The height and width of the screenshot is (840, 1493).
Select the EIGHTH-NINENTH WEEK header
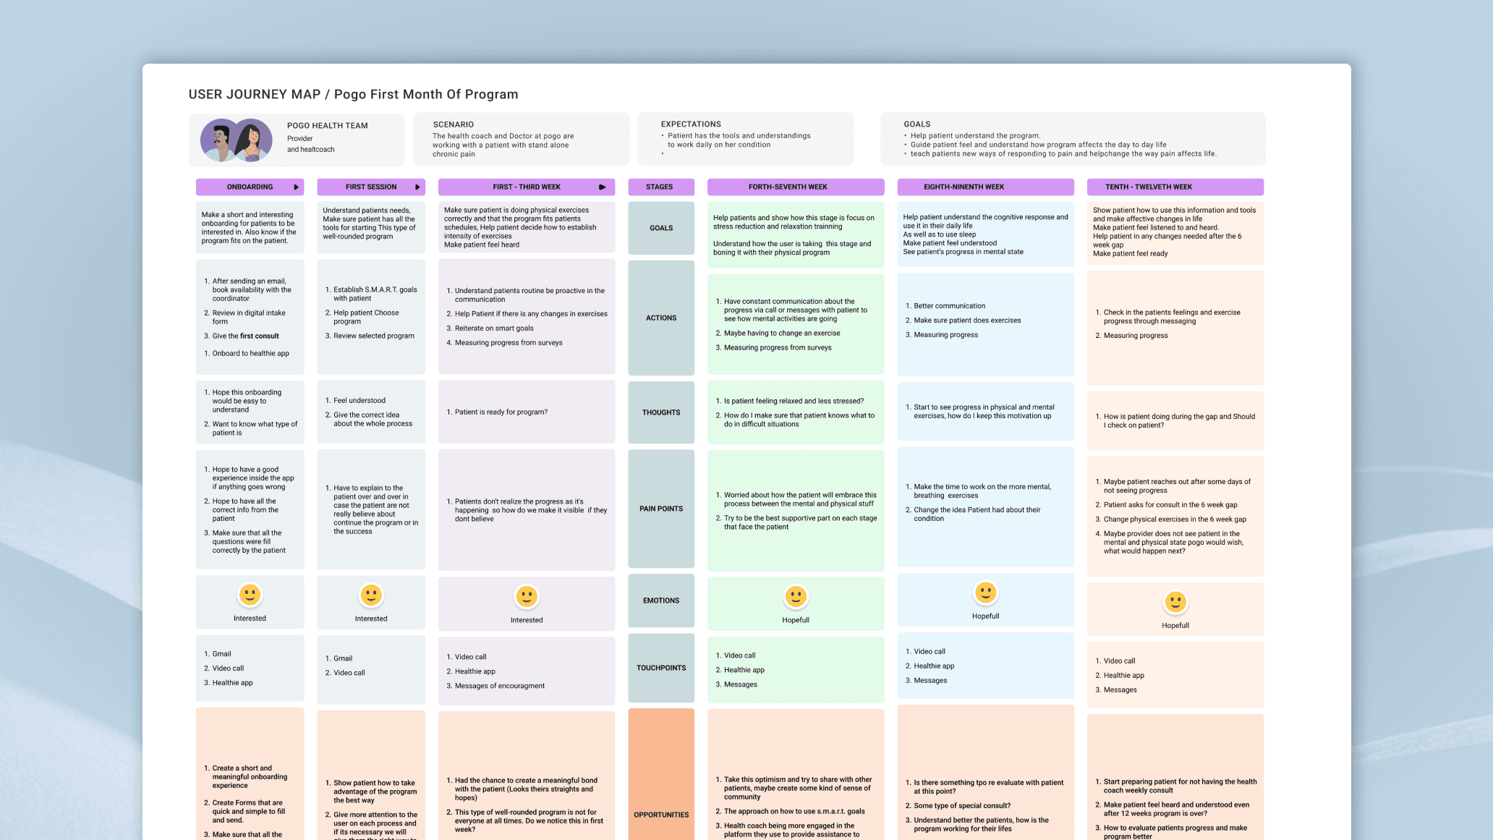point(964,187)
